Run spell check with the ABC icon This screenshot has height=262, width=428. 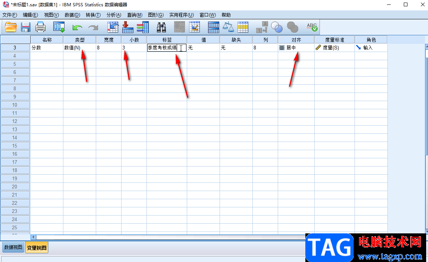coord(312,27)
